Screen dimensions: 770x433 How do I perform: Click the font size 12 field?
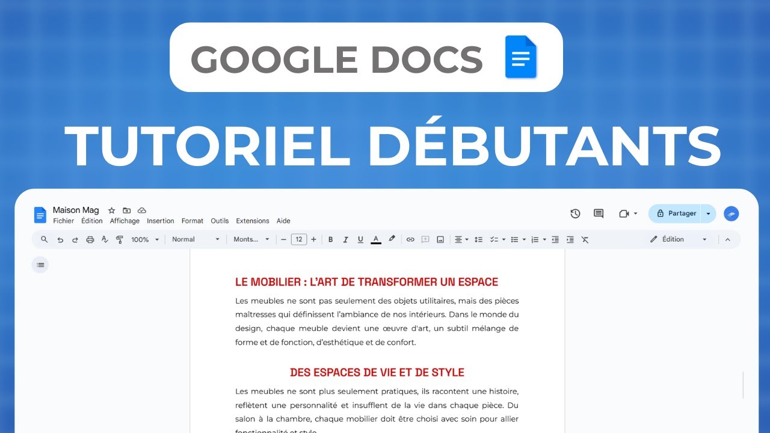[x=299, y=239]
